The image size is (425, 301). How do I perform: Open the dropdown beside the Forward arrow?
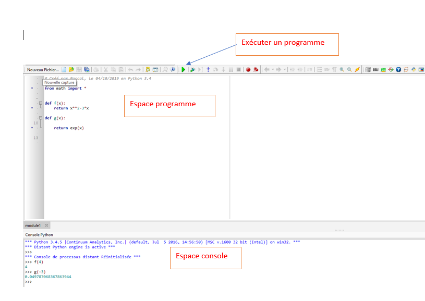pos(285,70)
